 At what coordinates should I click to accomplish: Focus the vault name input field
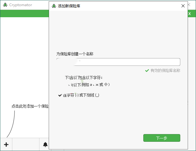tap(118, 62)
